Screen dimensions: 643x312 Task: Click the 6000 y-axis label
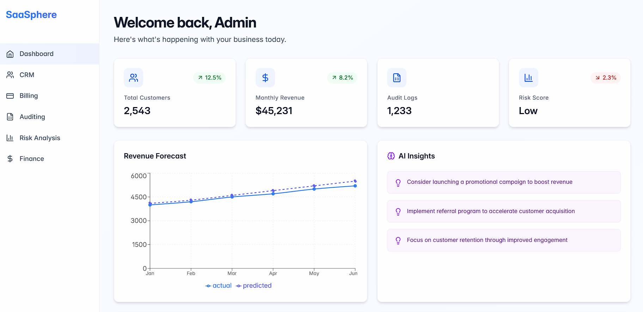139,176
